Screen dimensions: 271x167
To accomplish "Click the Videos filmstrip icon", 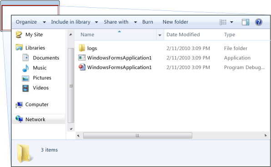I will (25, 88).
